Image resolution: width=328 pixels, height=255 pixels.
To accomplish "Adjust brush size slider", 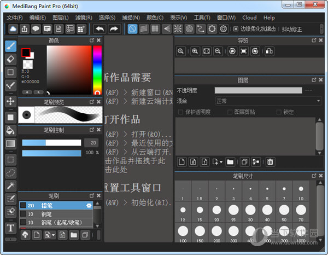I will click(51, 143).
